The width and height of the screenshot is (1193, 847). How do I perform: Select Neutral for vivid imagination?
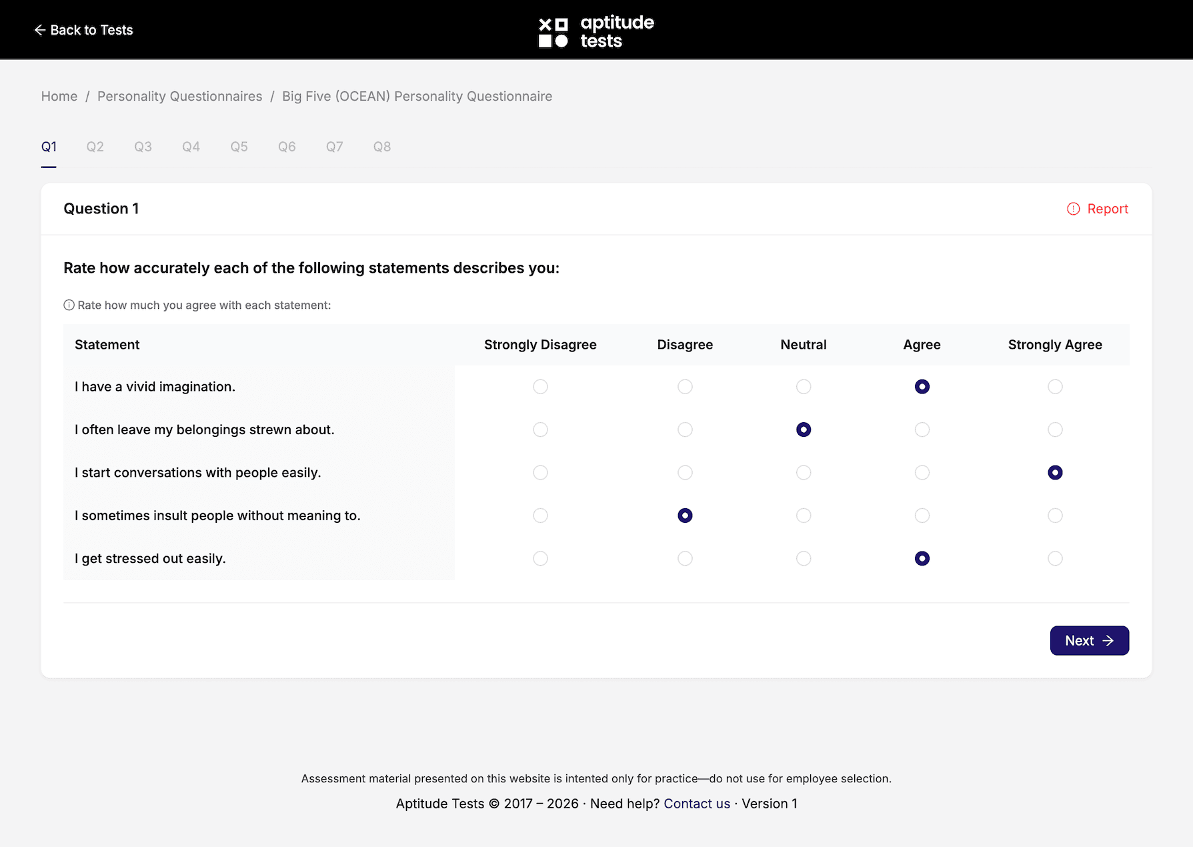click(x=804, y=387)
